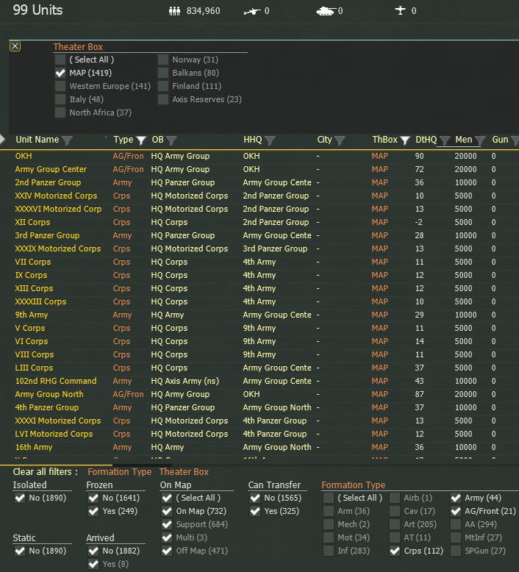Enable the Western Europe (141) checkbox
This screenshot has width=519, height=572.
tap(60, 86)
